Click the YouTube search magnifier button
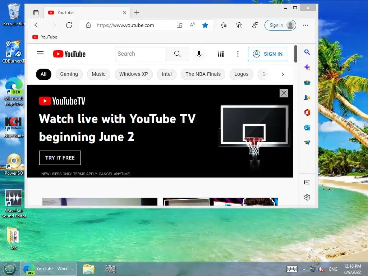Viewport: 368px width, 276px height. 178,54
